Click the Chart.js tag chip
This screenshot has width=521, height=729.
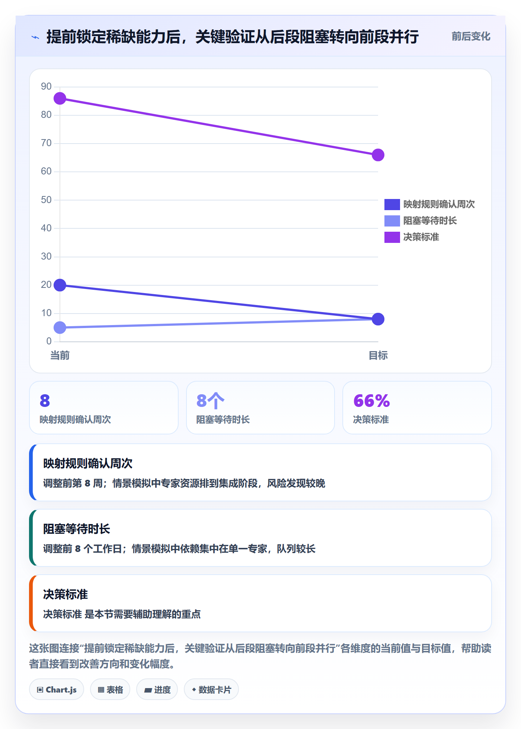[x=57, y=690]
